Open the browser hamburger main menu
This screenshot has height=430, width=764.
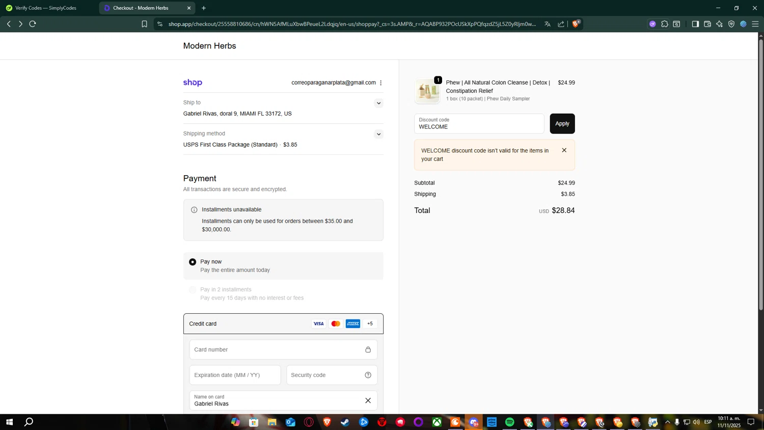coord(755,24)
